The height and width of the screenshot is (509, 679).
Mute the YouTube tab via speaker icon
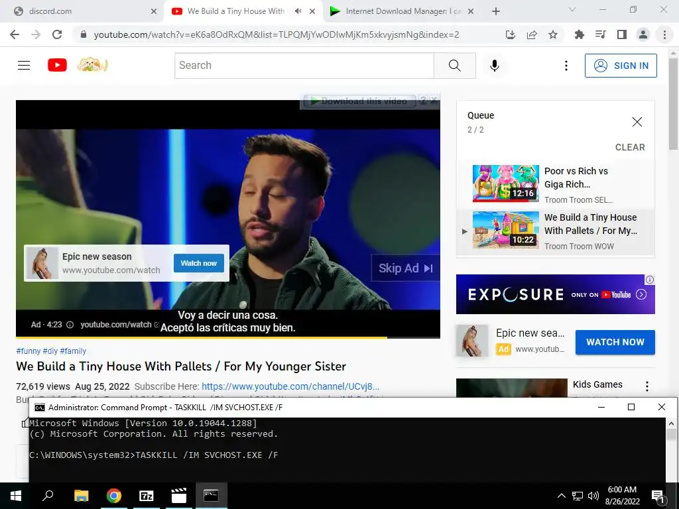tap(298, 11)
